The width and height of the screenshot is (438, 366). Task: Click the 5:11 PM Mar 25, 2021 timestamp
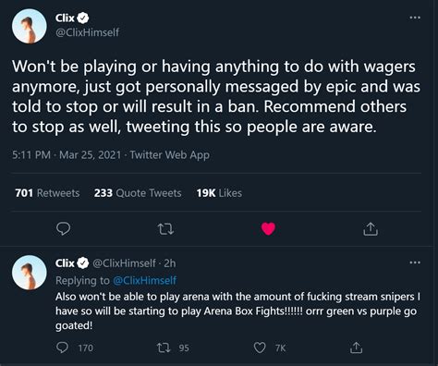tap(67, 154)
